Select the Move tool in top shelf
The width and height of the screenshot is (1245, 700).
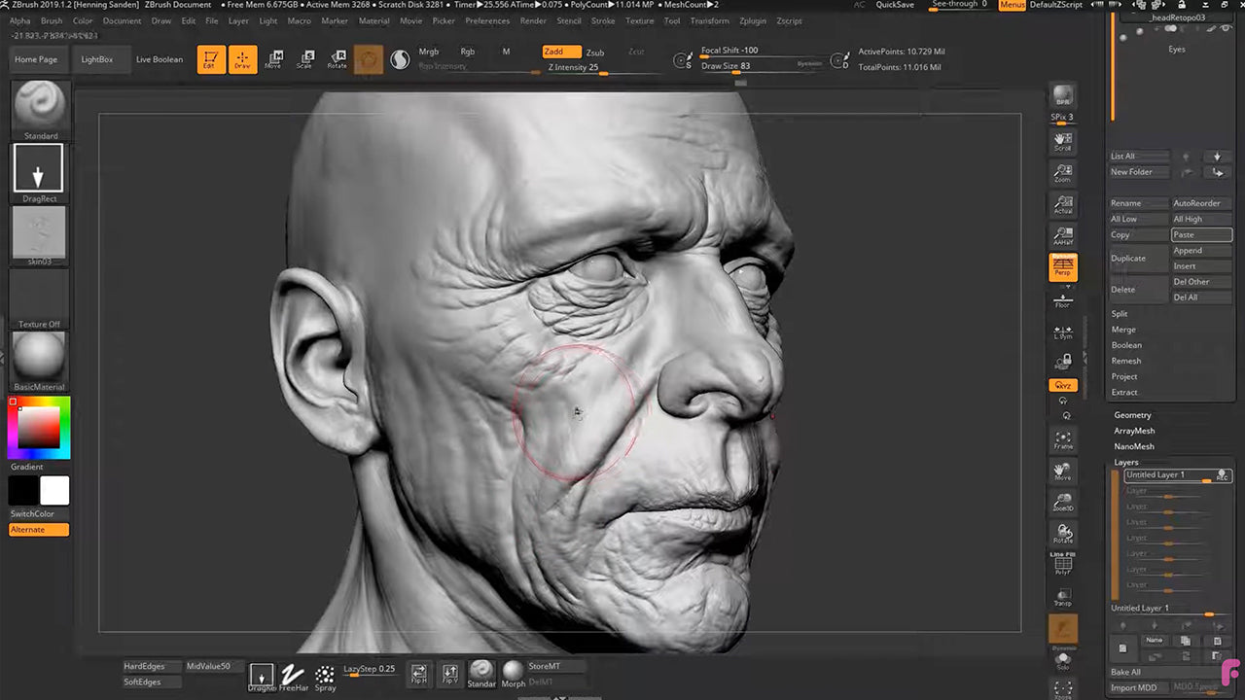tap(273, 59)
